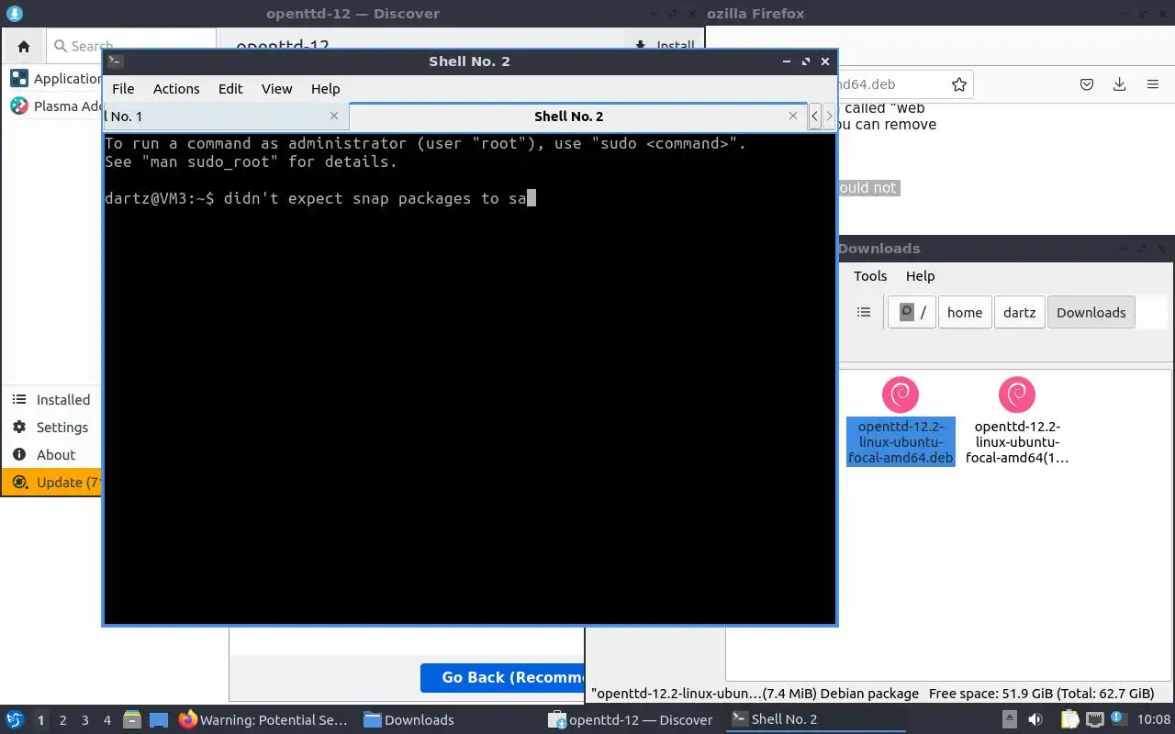Open the About page in Discover
The height and width of the screenshot is (734, 1175).
coord(51,455)
